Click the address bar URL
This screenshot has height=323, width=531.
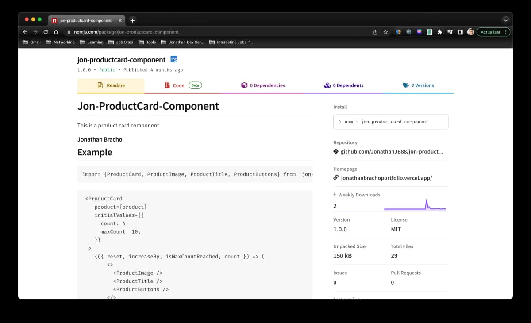tap(126, 32)
